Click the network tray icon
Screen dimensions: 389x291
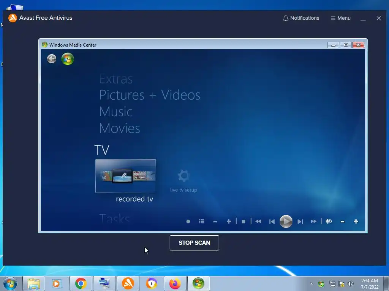pos(332,284)
